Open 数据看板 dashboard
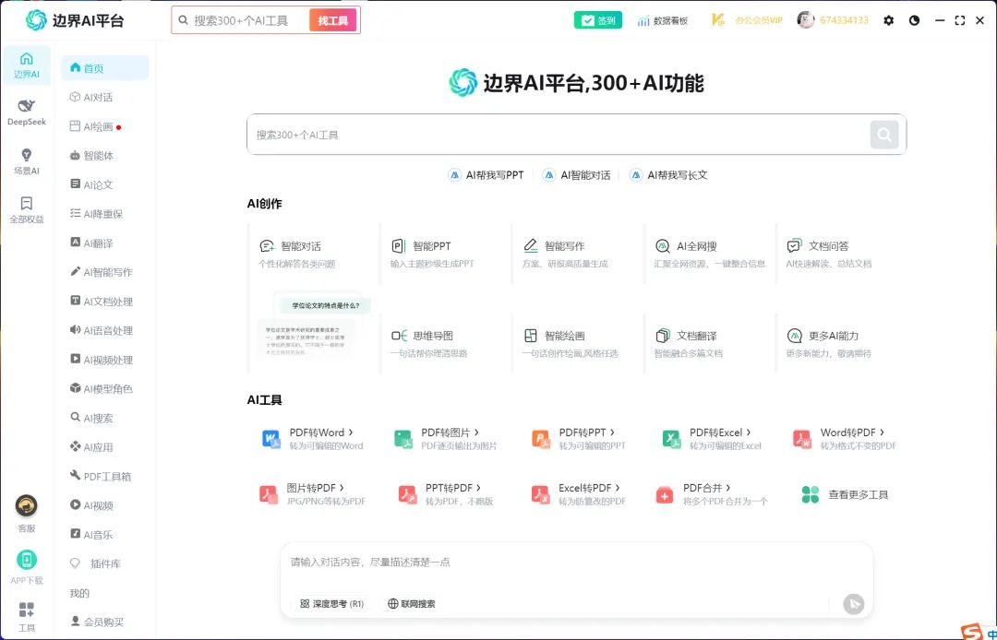Viewport: 997px width, 640px height. pyautogui.click(x=663, y=20)
